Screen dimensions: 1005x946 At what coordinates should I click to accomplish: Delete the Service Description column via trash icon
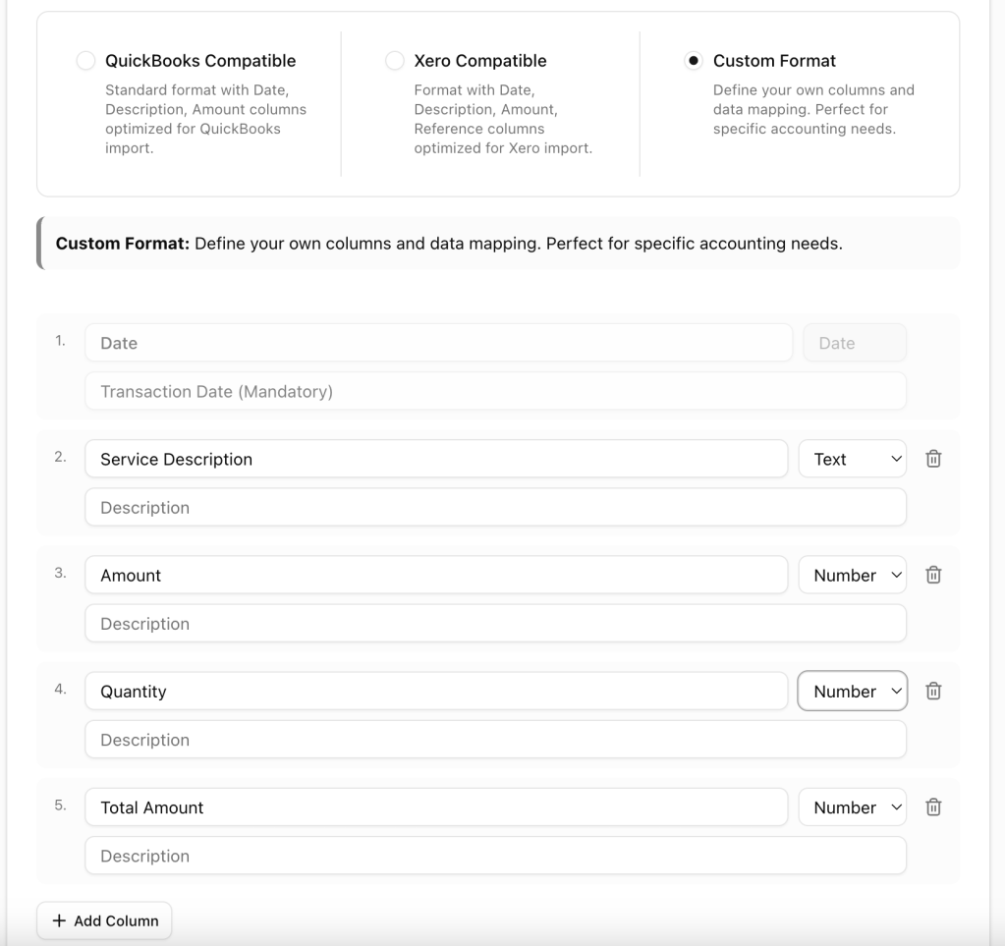pyautogui.click(x=934, y=459)
